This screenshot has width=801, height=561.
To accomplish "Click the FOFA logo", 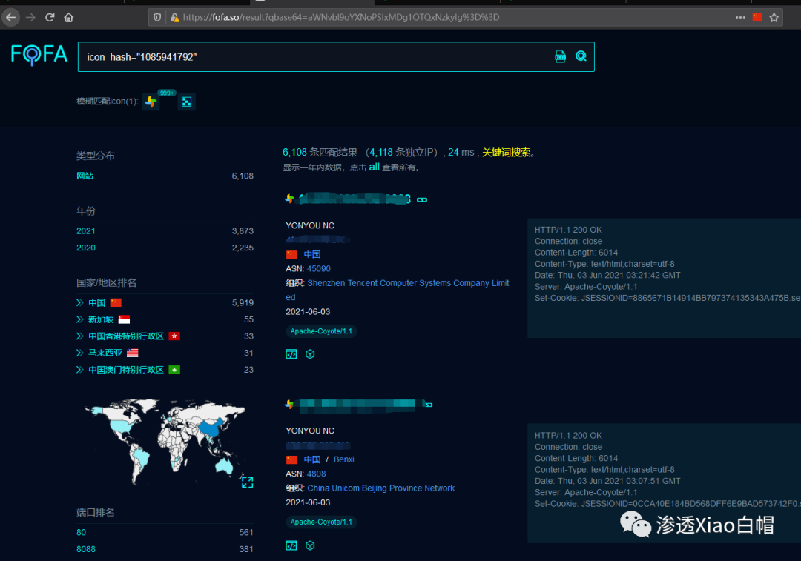I will [39, 55].
